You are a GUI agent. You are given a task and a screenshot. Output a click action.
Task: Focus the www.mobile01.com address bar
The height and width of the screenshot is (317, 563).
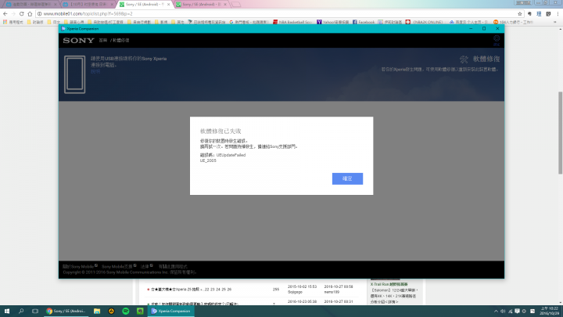[278, 13]
